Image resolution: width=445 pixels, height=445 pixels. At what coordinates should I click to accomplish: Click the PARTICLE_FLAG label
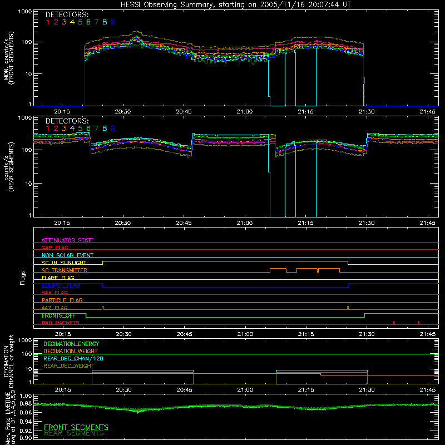(62, 300)
